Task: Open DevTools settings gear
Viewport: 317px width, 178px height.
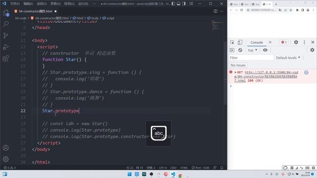Action: [x=296, y=42]
